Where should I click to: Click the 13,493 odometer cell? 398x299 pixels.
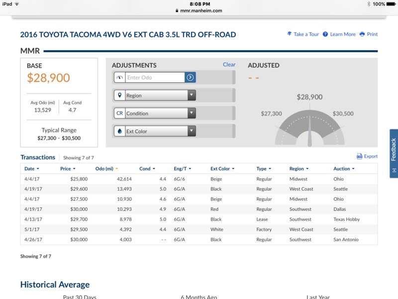pos(124,189)
